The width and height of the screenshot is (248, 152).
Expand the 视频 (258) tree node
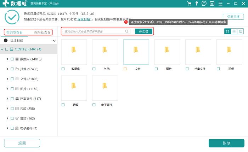coord(7,109)
